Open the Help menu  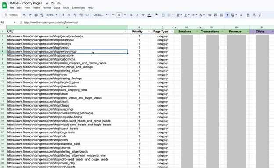click(90, 8)
